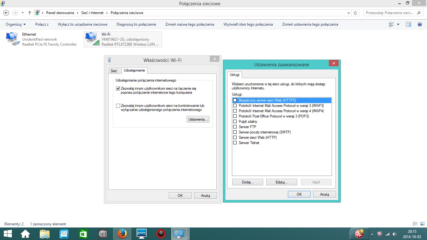This screenshot has height=240, width=427.
Task: Select the Wi-Fi adapter icon
Action: [92, 39]
